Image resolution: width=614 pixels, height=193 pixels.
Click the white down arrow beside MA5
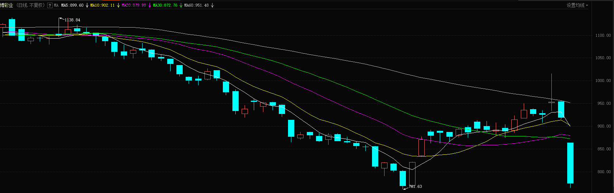[x=87, y=6]
